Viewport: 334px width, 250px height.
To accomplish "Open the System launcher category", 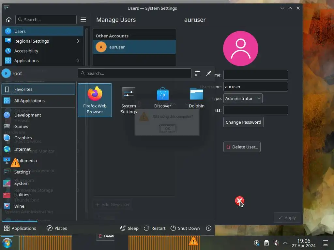I will pyautogui.click(x=38, y=183).
